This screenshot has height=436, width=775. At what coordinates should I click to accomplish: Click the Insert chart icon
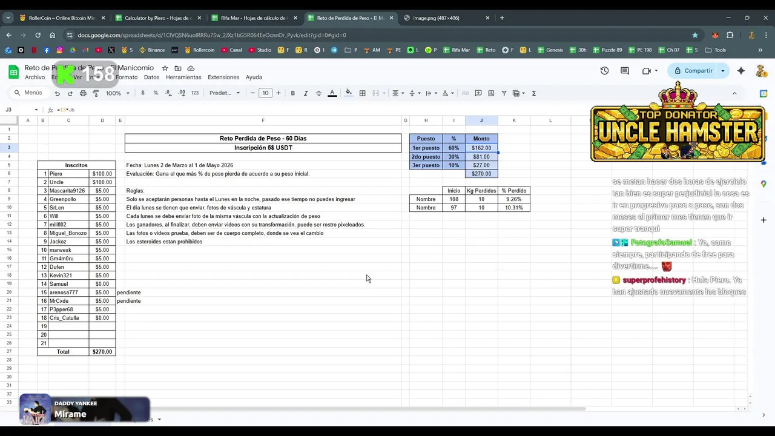pos(491,93)
